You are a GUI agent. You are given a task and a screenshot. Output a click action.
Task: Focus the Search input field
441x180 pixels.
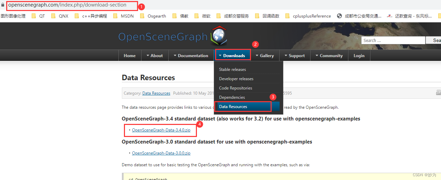click(x=393, y=40)
